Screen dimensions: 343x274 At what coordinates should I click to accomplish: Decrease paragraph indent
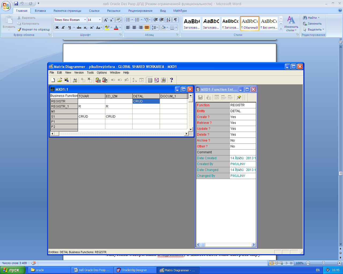point(155,20)
